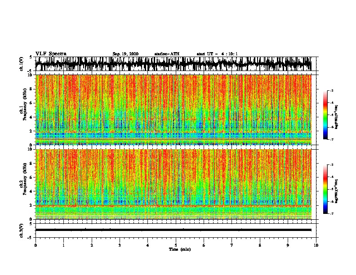
Task: Click the '6' kHz tick on ch.2 axis
Action: pyautogui.click(x=31, y=177)
